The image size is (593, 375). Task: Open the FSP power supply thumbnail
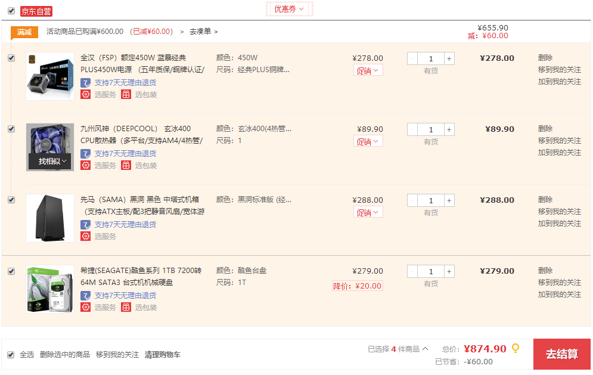pos(50,76)
